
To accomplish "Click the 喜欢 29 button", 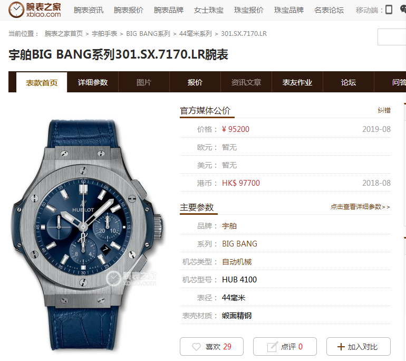I will (211, 347).
